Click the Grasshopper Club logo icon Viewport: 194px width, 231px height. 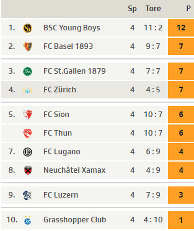tap(28, 220)
